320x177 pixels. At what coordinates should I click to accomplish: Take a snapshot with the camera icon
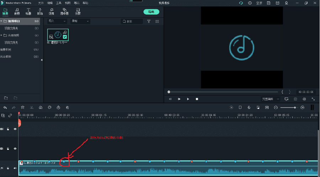295,99
